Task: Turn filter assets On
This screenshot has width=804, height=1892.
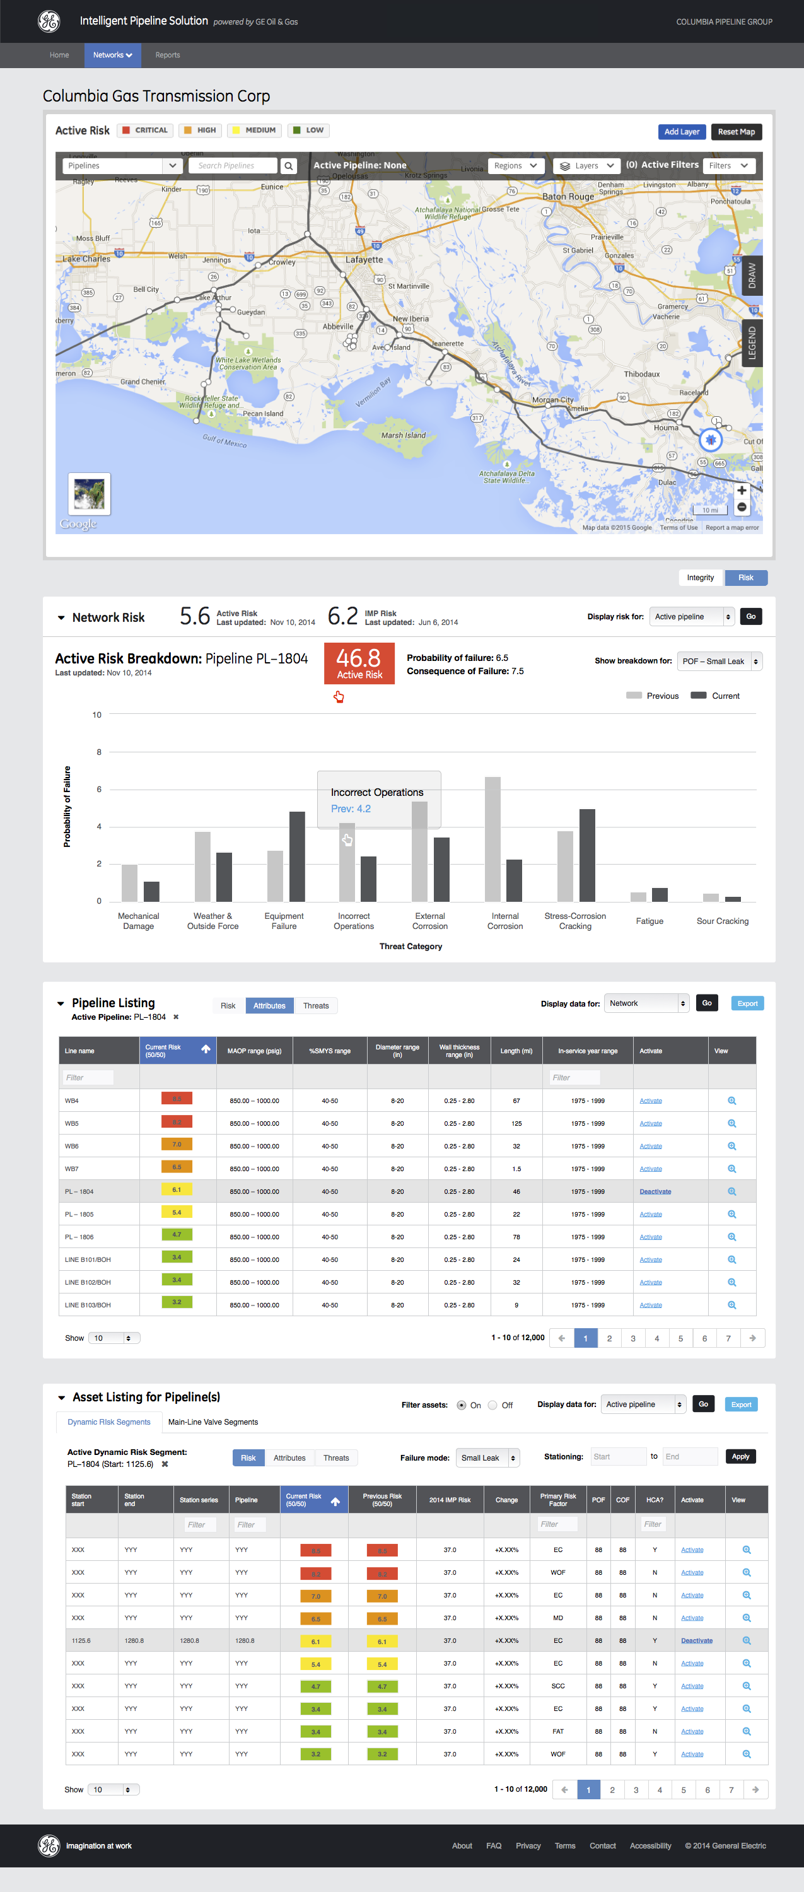Action: tap(461, 1405)
